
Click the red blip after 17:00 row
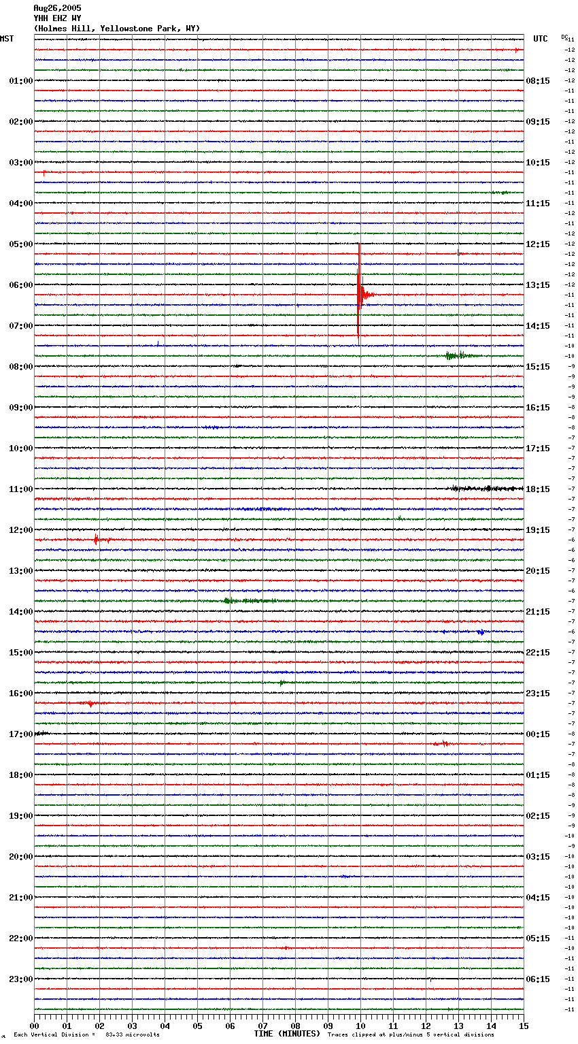(441, 744)
